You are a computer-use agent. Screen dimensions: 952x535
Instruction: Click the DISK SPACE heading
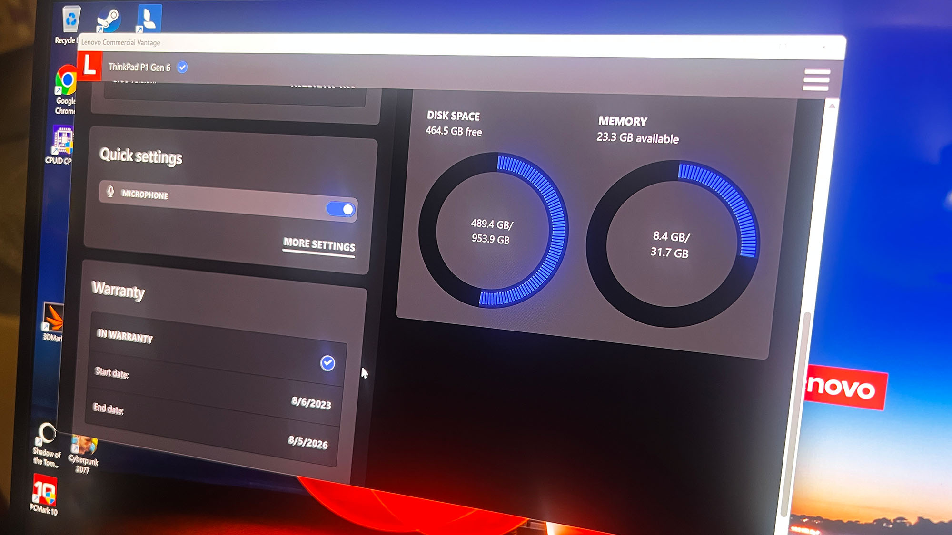(453, 116)
